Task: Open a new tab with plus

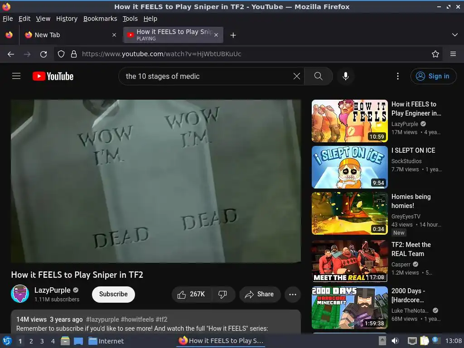Action: 233,35
